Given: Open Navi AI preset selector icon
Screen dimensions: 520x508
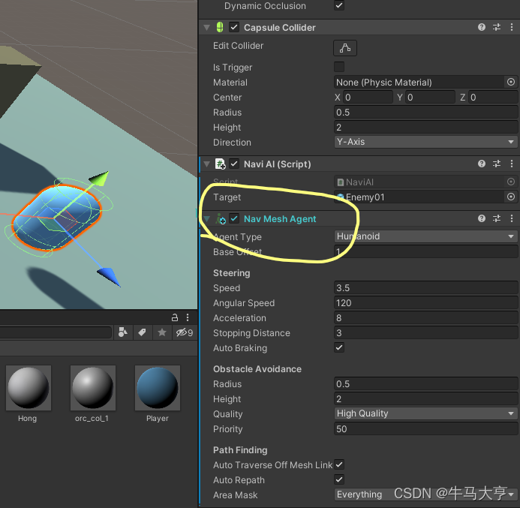Looking at the screenshot, I should pyautogui.click(x=497, y=164).
